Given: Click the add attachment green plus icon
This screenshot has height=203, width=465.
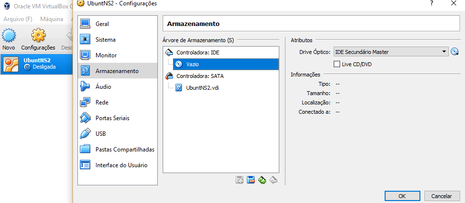Looking at the screenshot, I should [262, 179].
